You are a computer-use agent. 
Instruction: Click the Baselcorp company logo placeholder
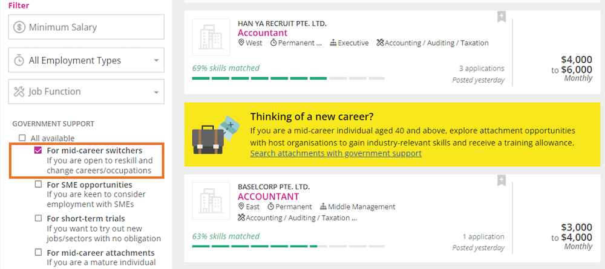pyautogui.click(x=211, y=201)
